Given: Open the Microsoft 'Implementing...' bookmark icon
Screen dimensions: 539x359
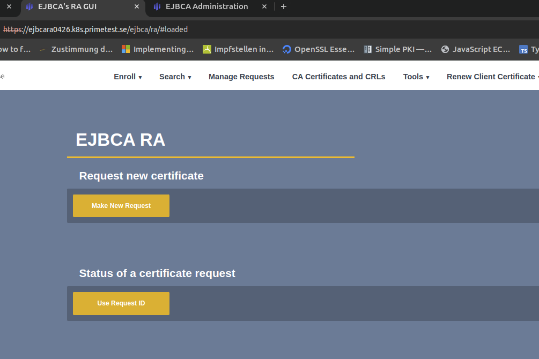Looking at the screenshot, I should tap(126, 49).
